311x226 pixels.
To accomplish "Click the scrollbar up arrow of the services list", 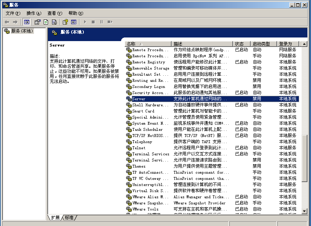I will pyautogui.click(x=304, y=44).
